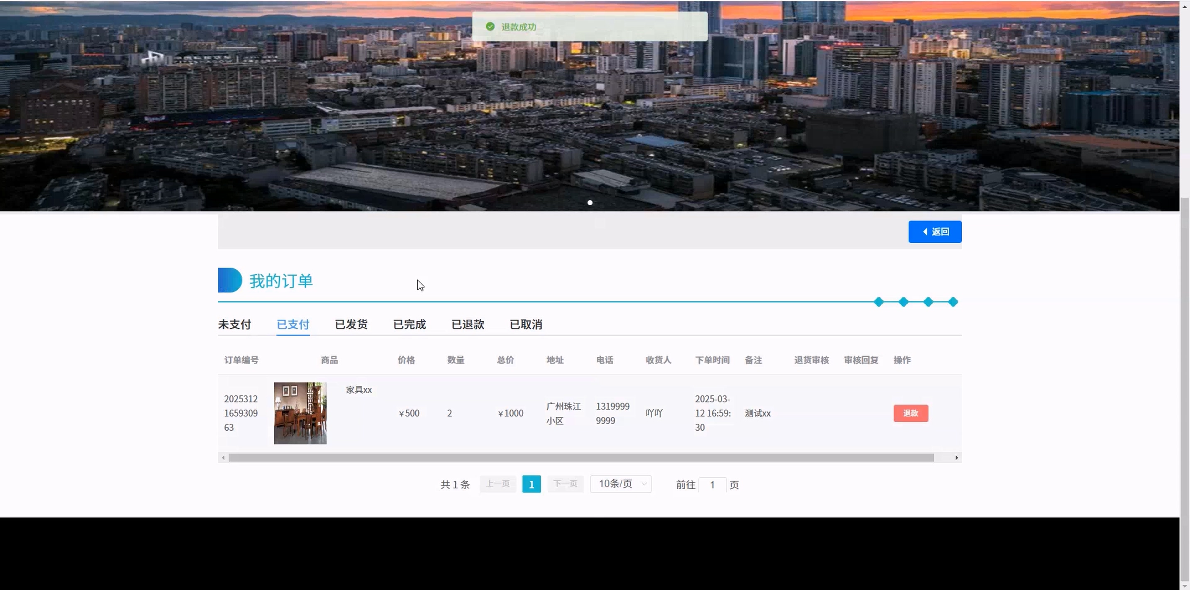
Task: Click the green success check icon
Action: point(490,27)
